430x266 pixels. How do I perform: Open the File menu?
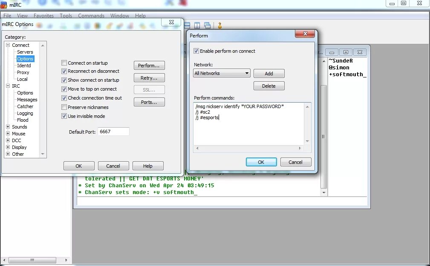click(7, 16)
